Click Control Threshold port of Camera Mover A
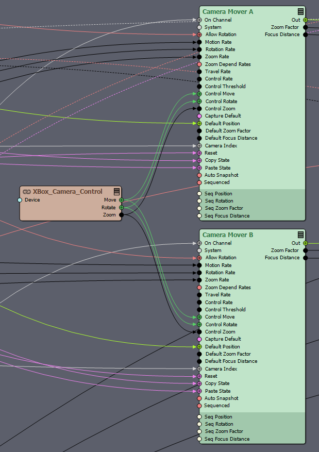 click(x=199, y=87)
